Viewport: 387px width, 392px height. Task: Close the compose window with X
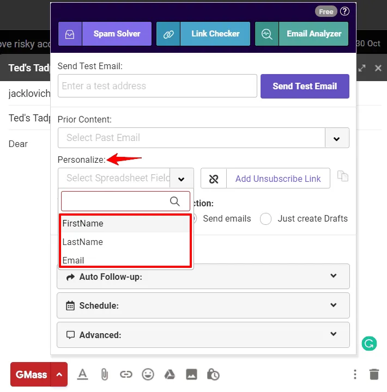(378, 68)
